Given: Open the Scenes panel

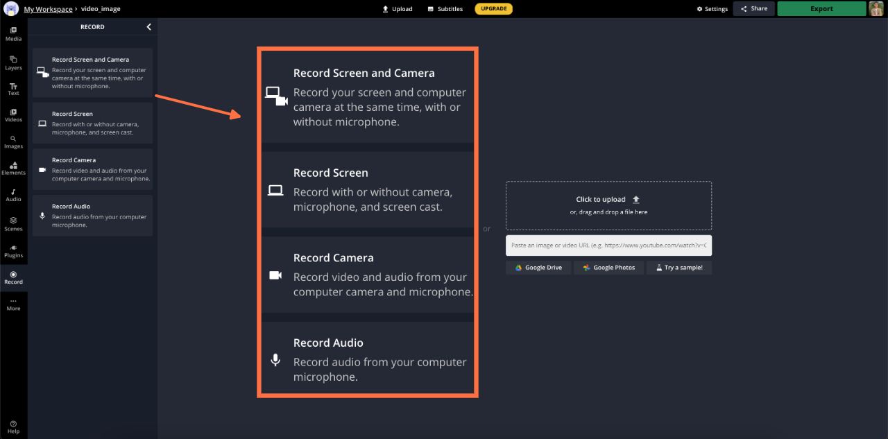Looking at the screenshot, I should point(13,223).
